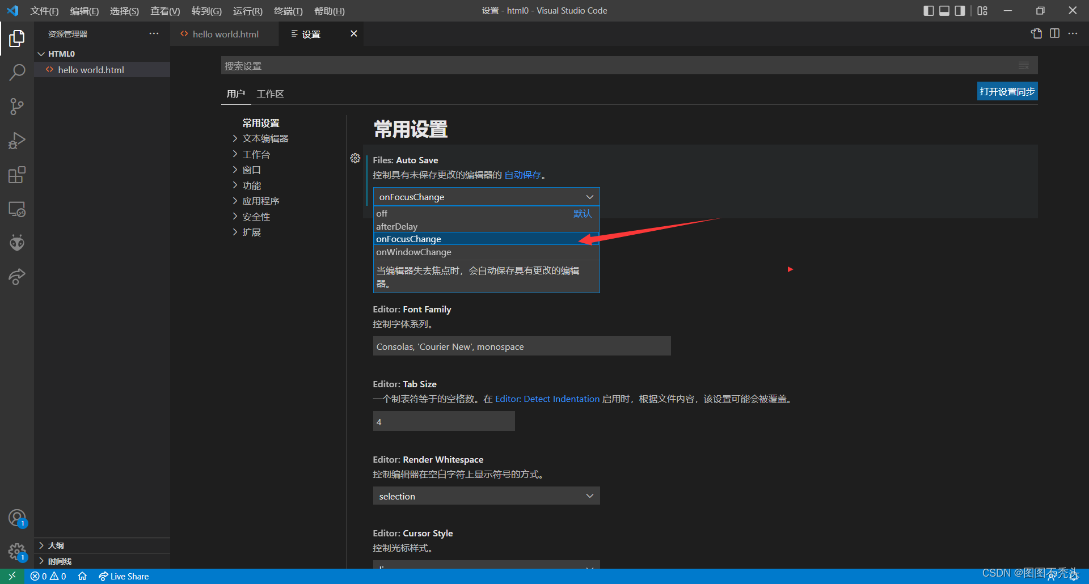Viewport: 1089px width, 584px height.
Task: Open the Accounts menu icon
Action: [x=17, y=518]
